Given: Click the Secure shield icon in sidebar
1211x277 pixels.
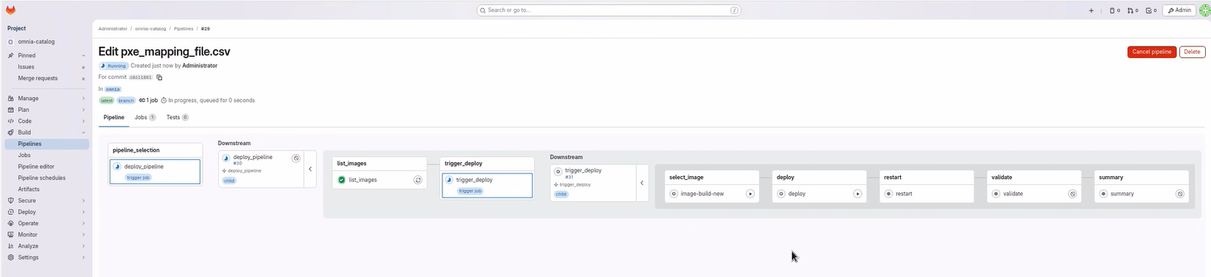Looking at the screenshot, I should [x=10, y=200].
